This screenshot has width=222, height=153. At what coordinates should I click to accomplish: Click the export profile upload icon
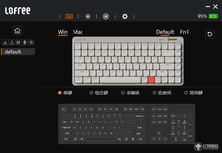tap(12, 42)
